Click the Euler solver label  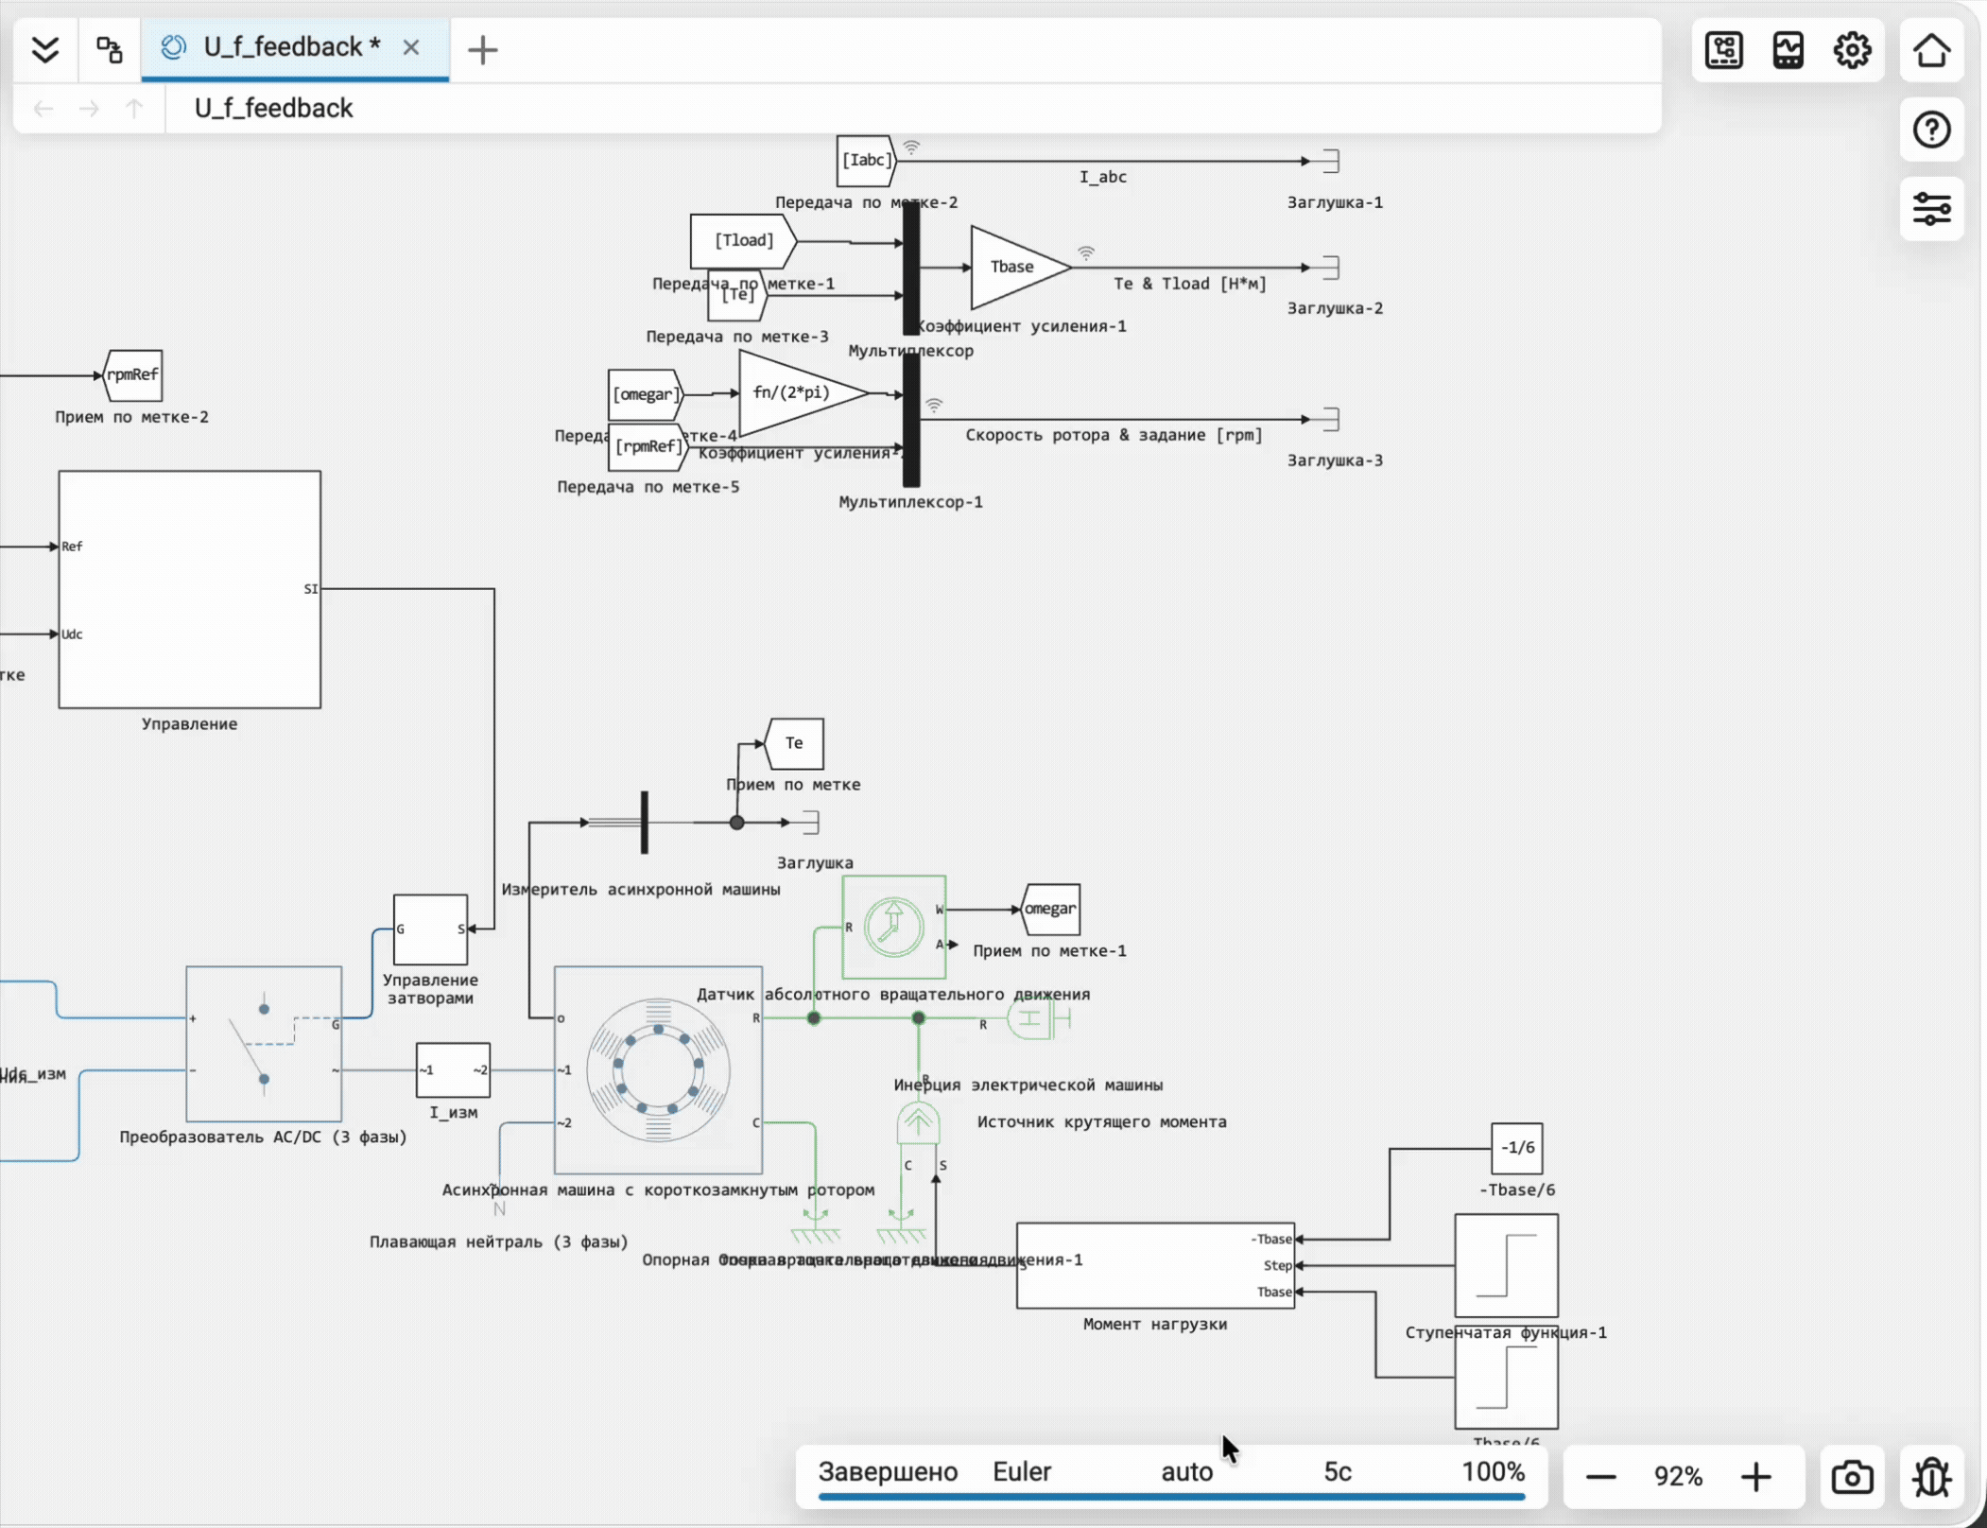pyautogui.click(x=1022, y=1471)
